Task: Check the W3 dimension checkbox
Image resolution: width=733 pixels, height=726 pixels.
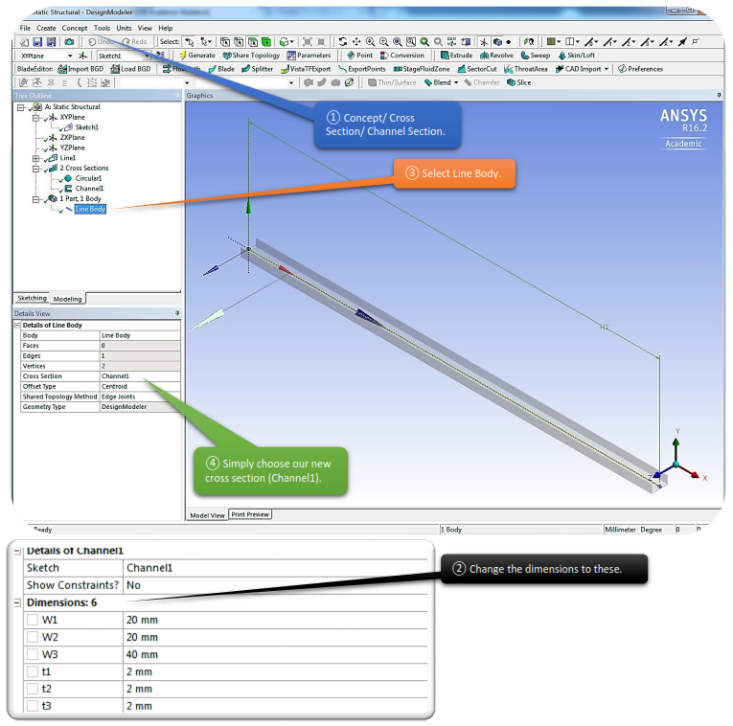Action: click(33, 654)
